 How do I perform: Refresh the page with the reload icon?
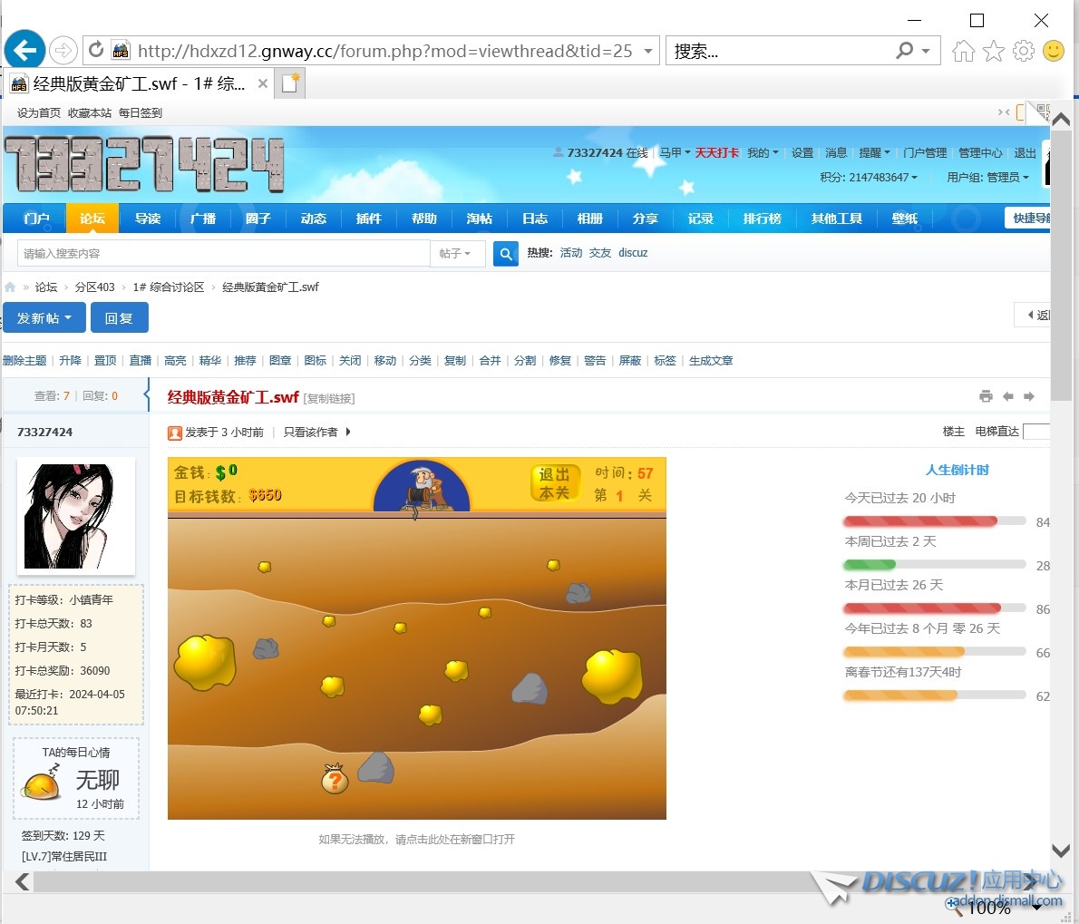point(96,50)
